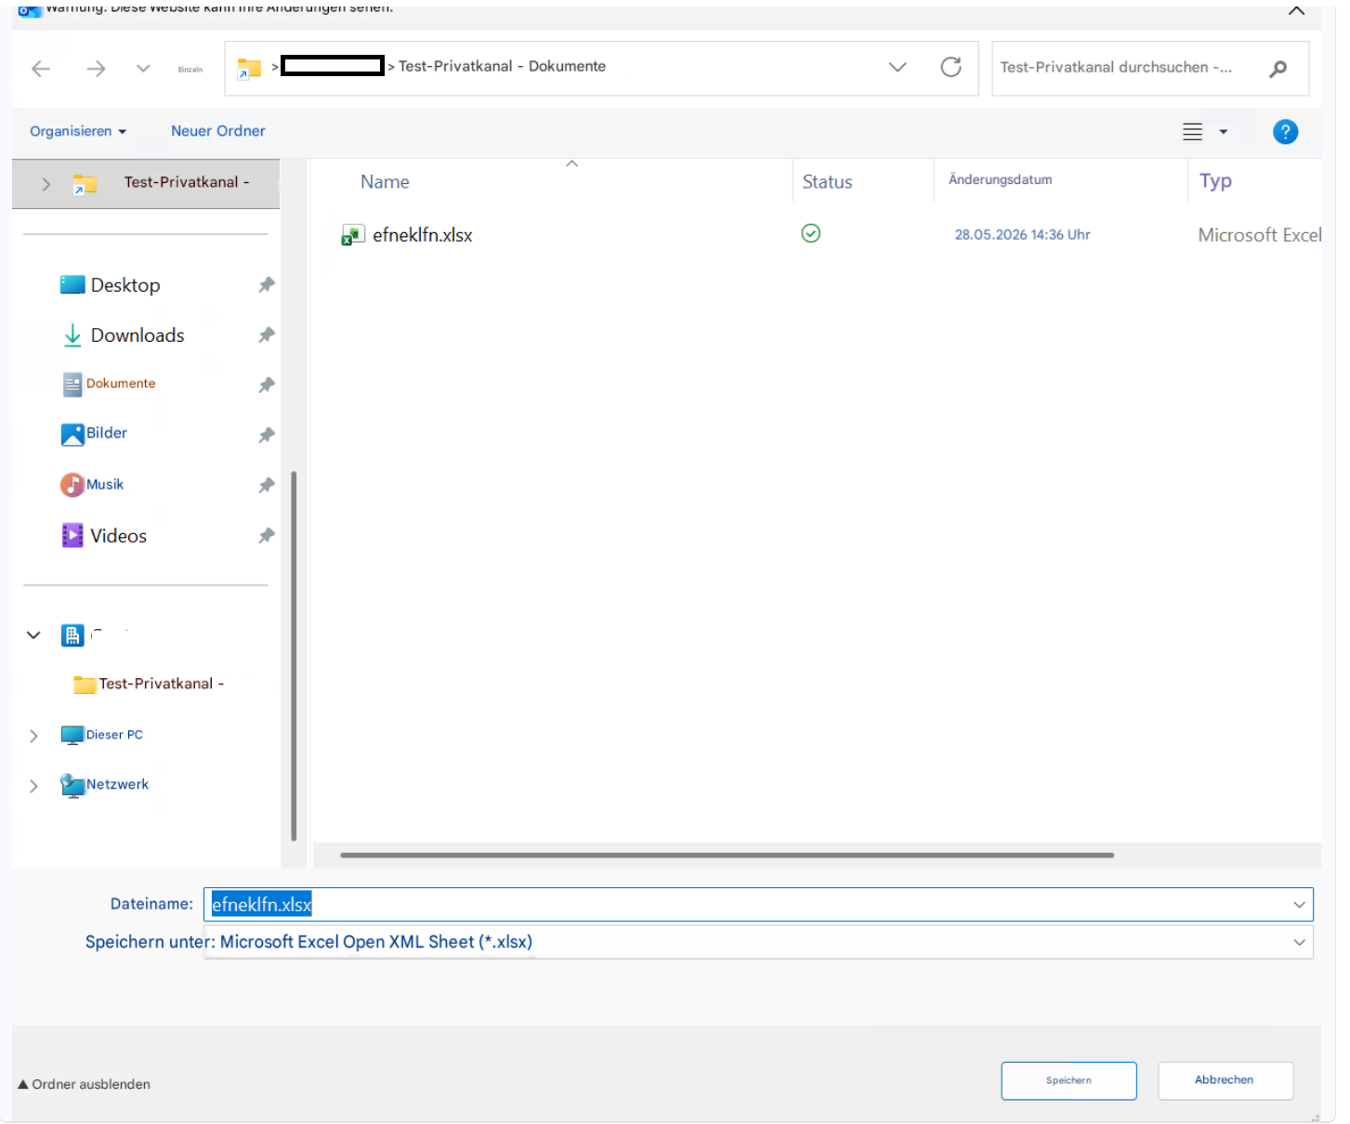The image size is (1350, 1124).
Task: Click the search magnifier icon
Action: click(1278, 68)
